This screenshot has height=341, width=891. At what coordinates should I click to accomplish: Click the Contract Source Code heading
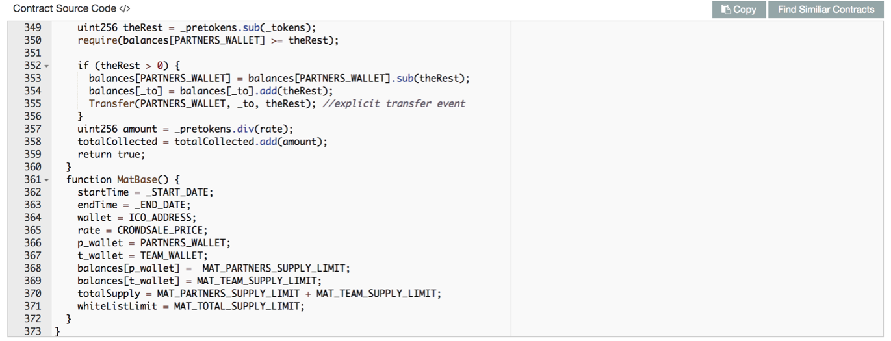(x=64, y=9)
